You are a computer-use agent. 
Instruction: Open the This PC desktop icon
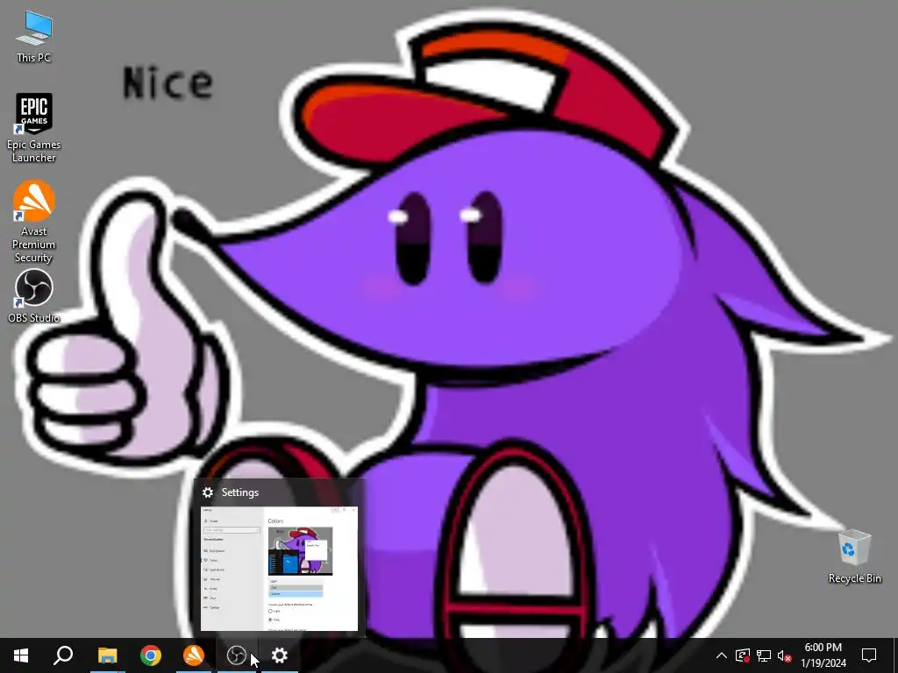[x=34, y=37]
